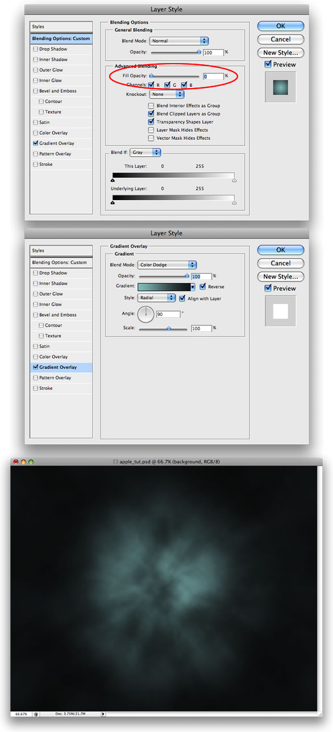Screen dimensions: 333x732
Task: Click the teal preview thumbnail under Preview
Action: click(281, 88)
